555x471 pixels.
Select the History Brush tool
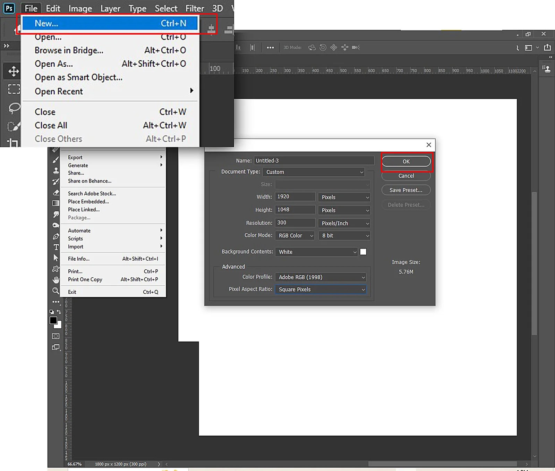(55, 182)
